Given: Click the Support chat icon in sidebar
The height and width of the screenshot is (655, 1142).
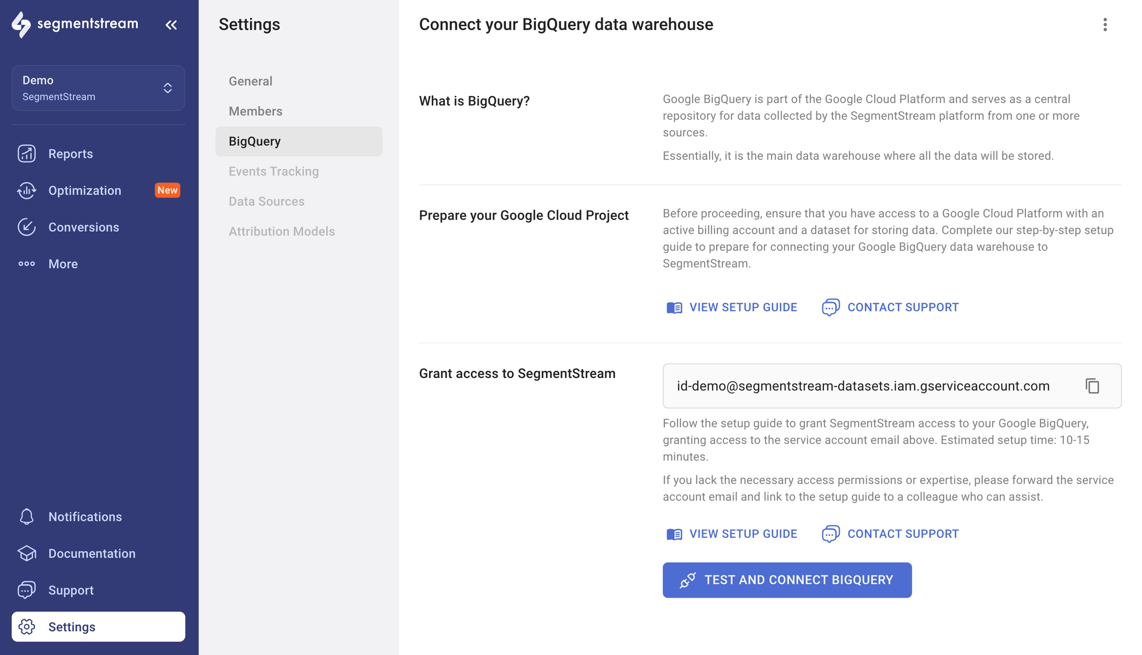Looking at the screenshot, I should coord(27,590).
